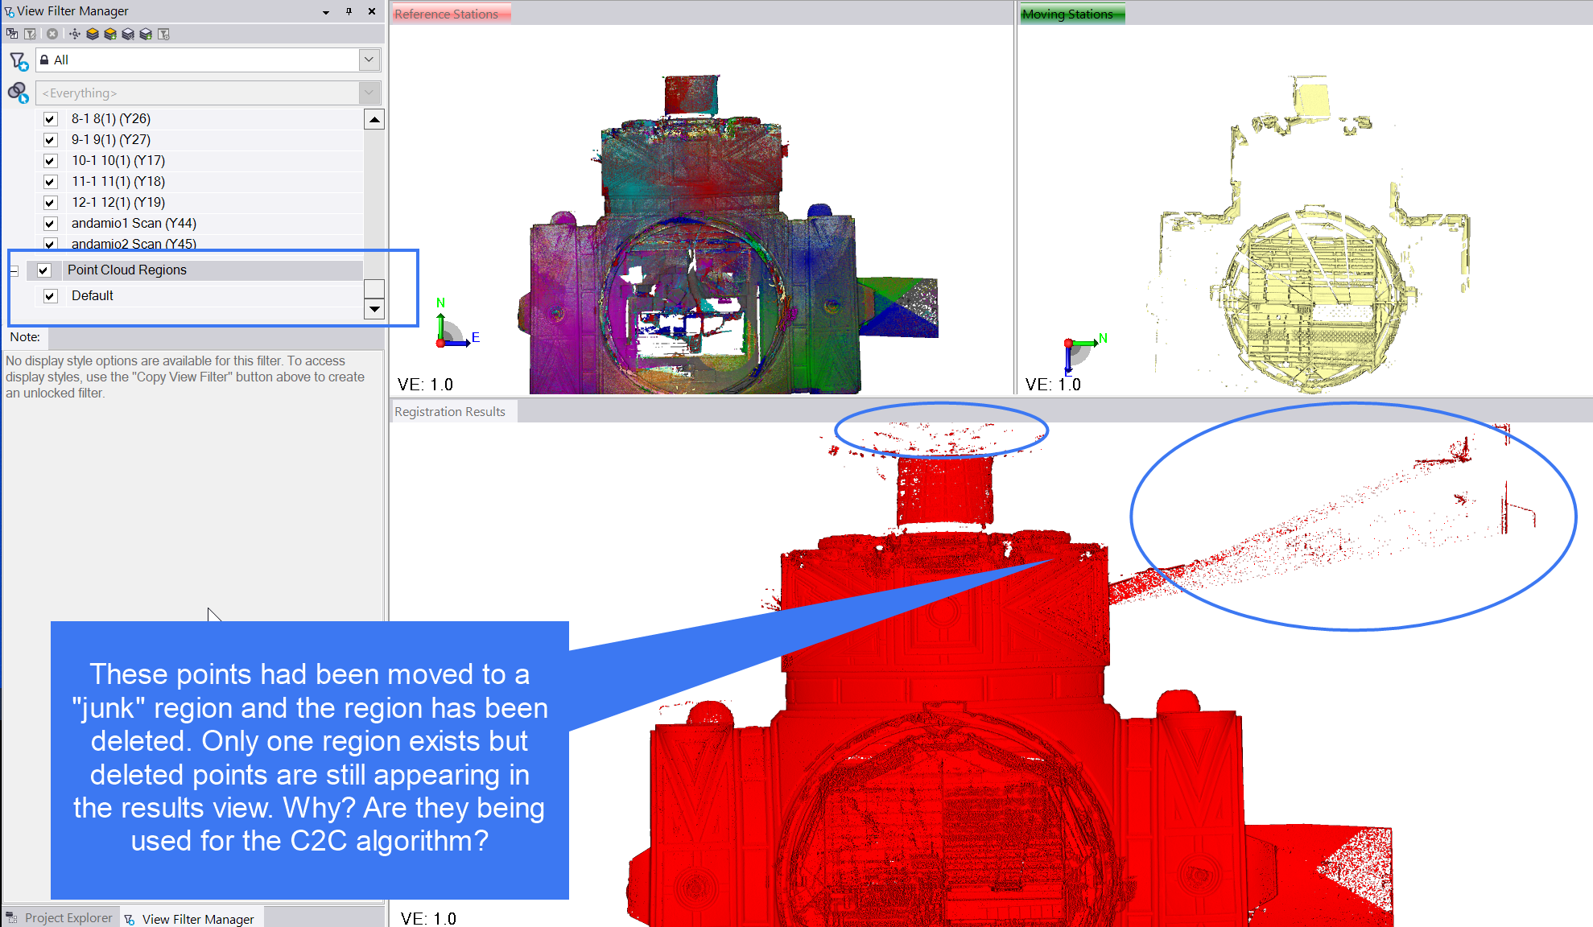
Task: Open the View Filter Manager panel options arrow
Action: coord(325,12)
